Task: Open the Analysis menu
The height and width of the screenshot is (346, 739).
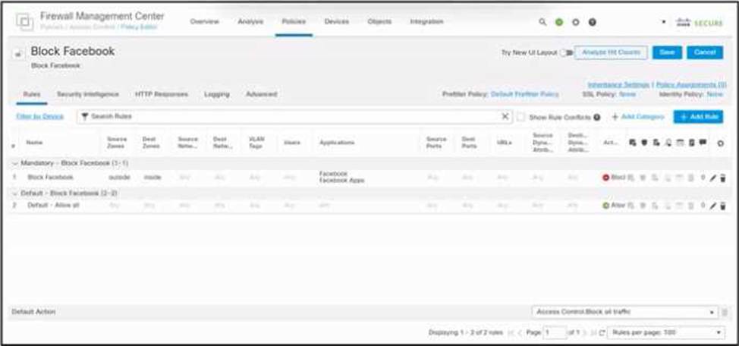Action: [x=250, y=22]
